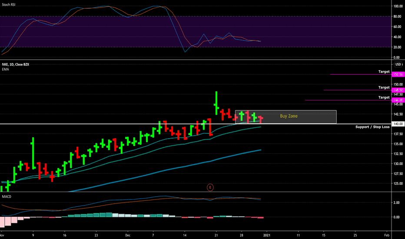Click date 21 on the time axis
Viewport: 405px width, 239px height.
pyautogui.click(x=216, y=235)
